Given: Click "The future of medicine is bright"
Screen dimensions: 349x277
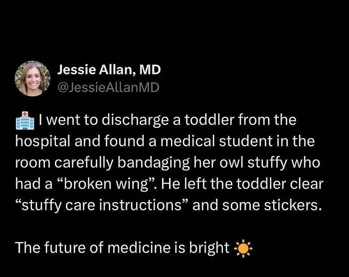Looking at the screenshot, I should pos(122,248).
